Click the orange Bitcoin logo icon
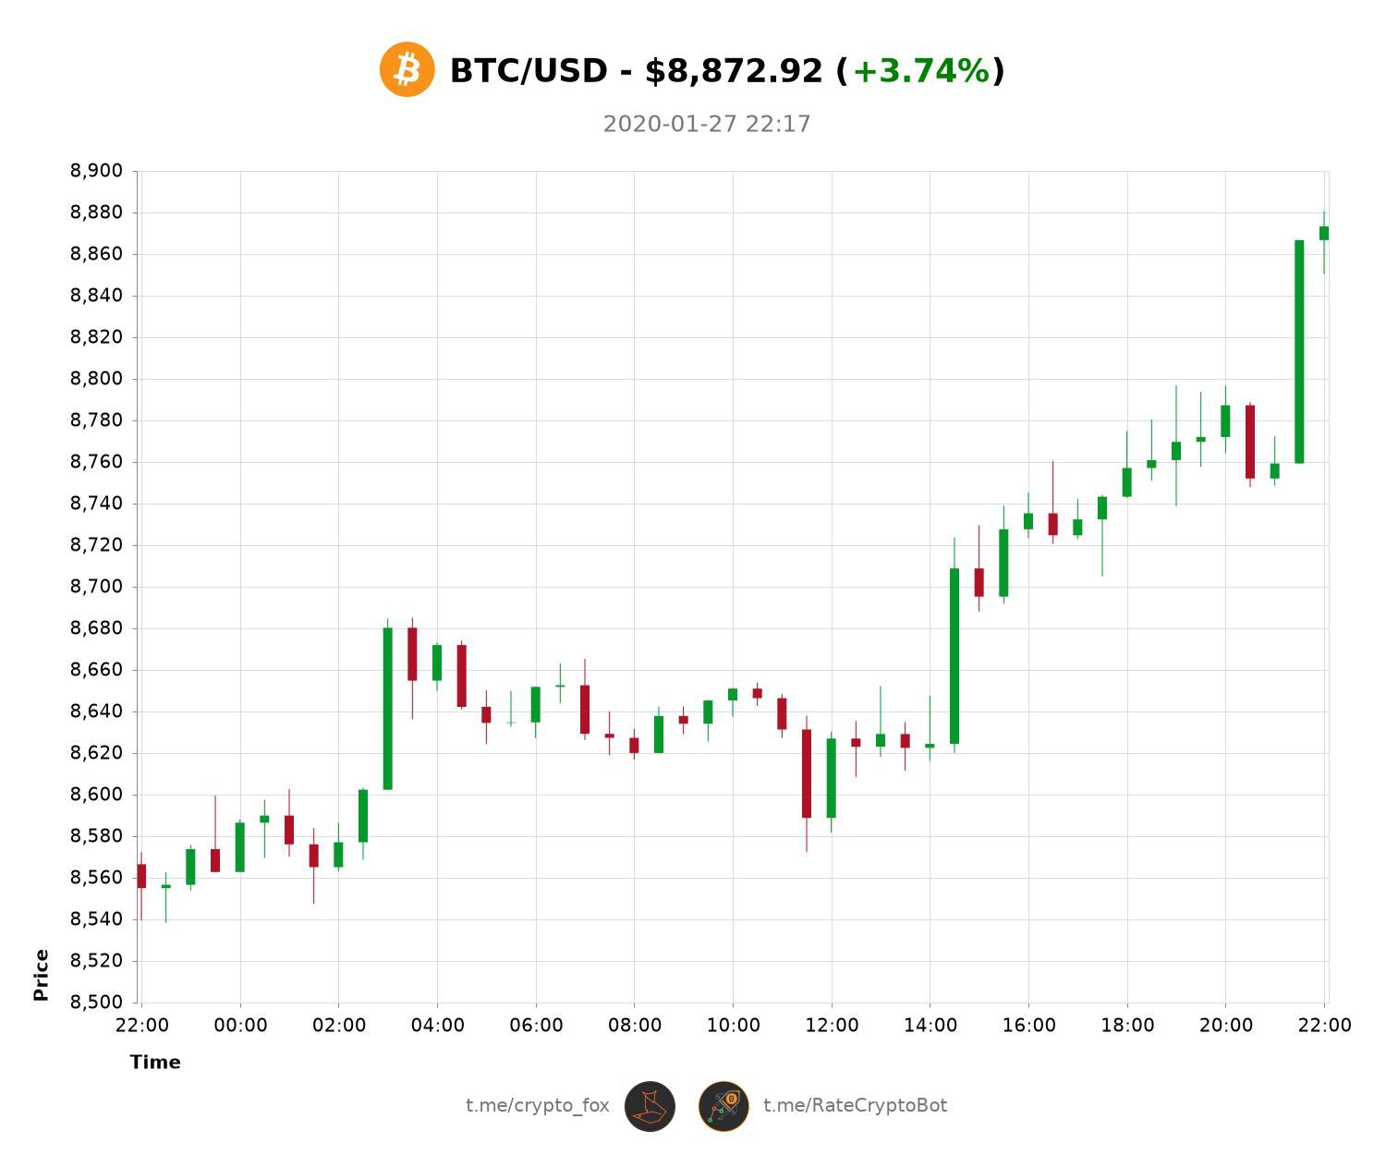The image size is (1386, 1155). pos(407,69)
